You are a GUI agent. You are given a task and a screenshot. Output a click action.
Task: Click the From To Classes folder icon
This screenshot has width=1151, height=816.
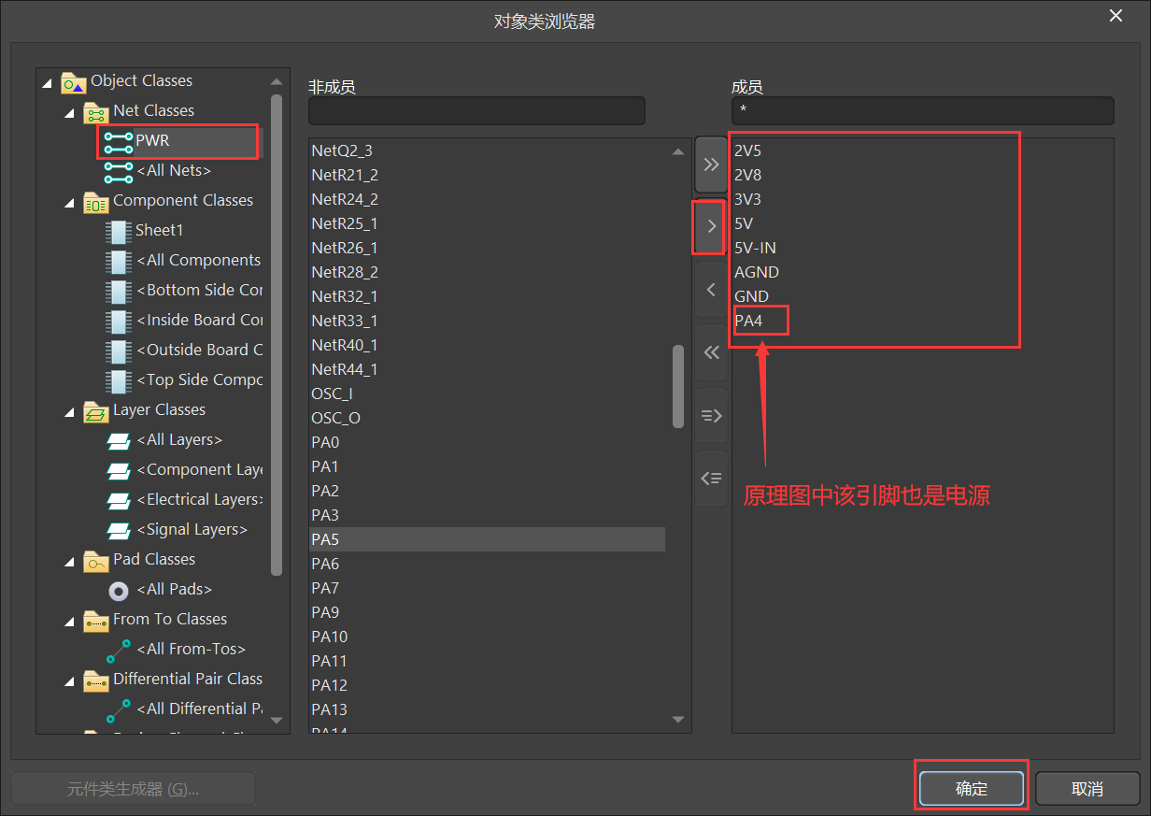(x=96, y=621)
